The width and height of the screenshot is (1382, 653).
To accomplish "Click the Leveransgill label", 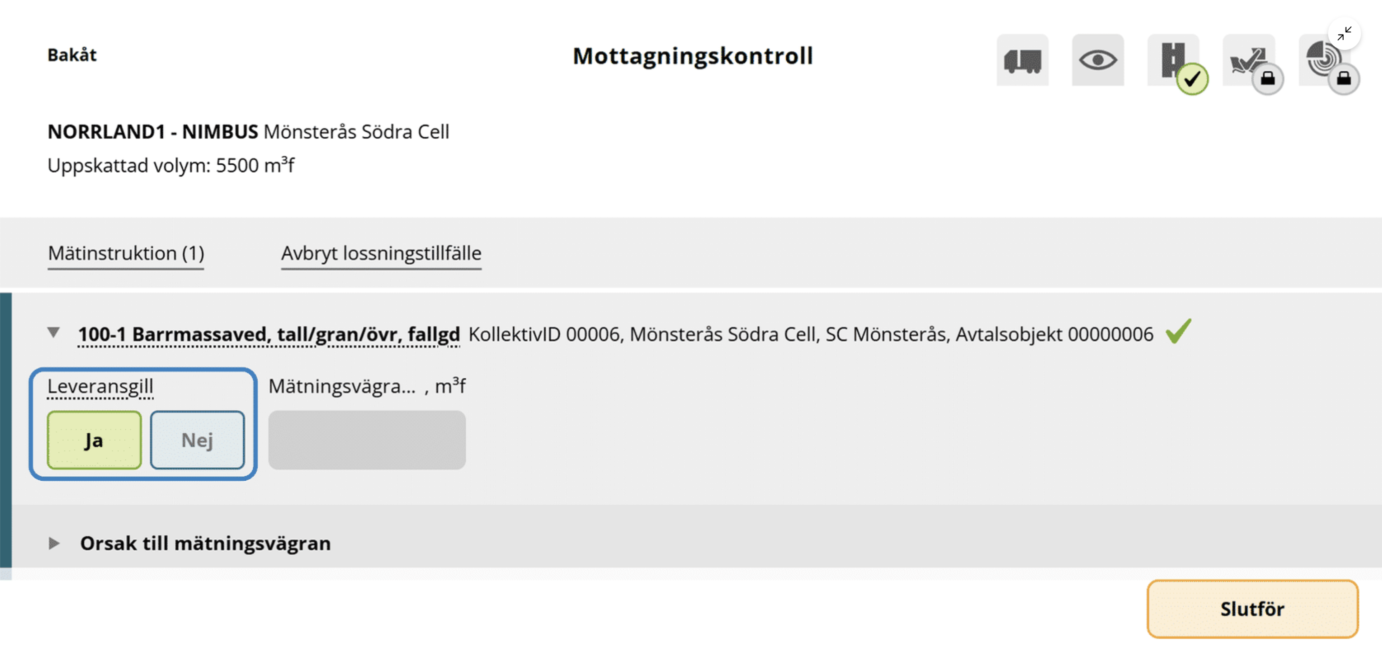I will click(100, 386).
